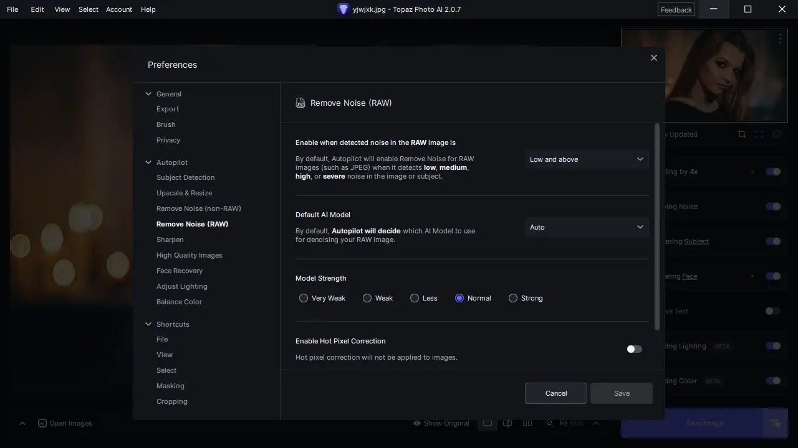Choose Very Weak model strength
Image resolution: width=798 pixels, height=448 pixels.
(x=304, y=298)
